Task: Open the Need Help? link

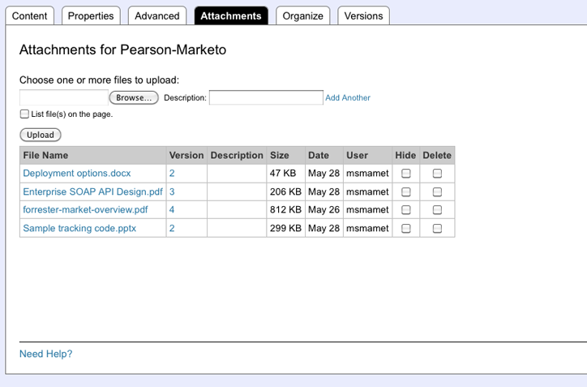Action: point(45,354)
